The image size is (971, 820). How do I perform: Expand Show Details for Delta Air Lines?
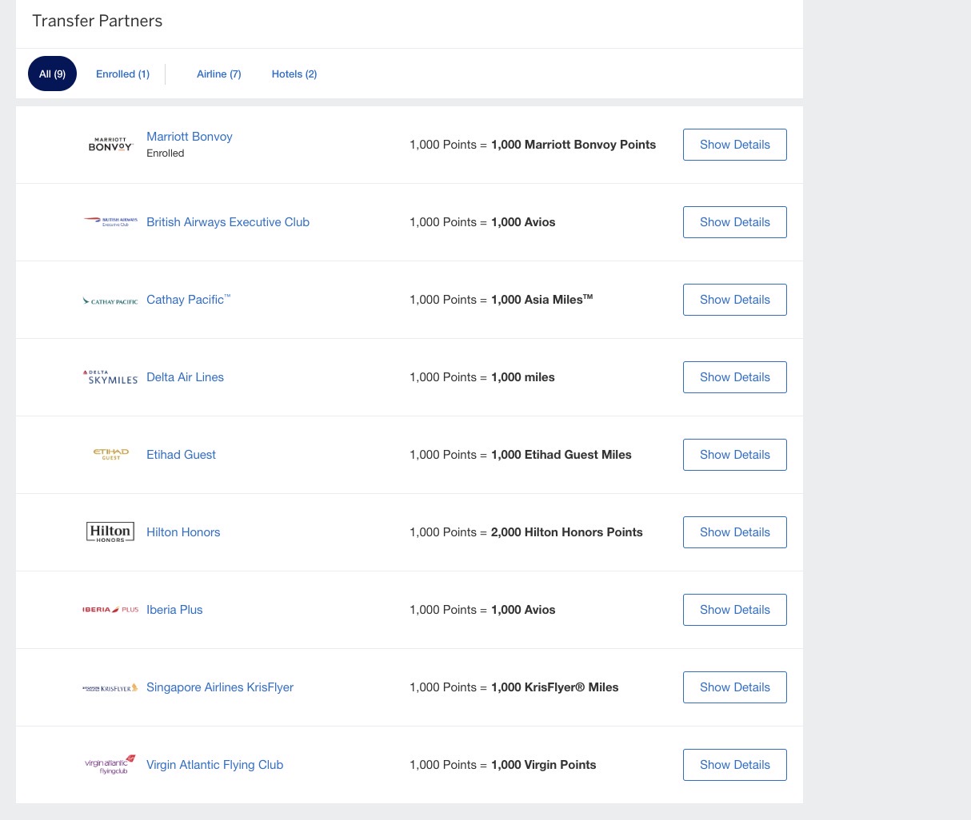734,377
